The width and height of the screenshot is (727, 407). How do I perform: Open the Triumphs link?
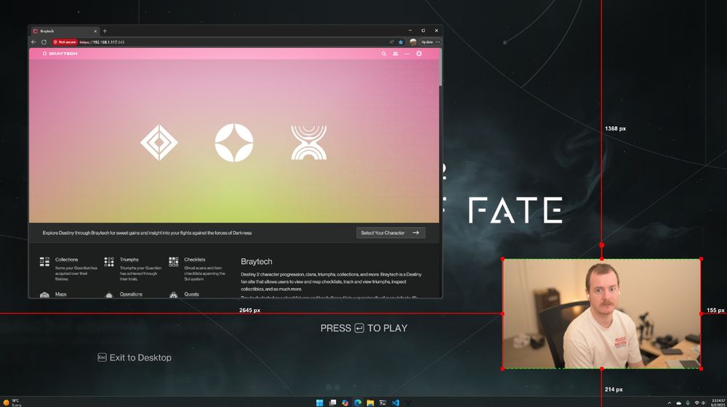coord(129,260)
